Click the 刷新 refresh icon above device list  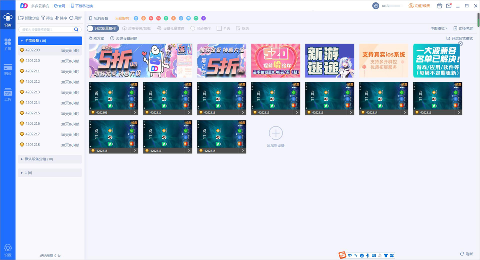pyautogui.click(x=71, y=18)
